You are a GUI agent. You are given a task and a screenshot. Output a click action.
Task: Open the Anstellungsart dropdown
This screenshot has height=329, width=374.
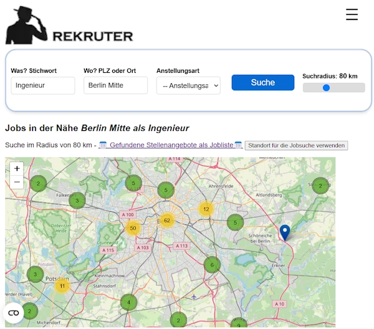(188, 85)
